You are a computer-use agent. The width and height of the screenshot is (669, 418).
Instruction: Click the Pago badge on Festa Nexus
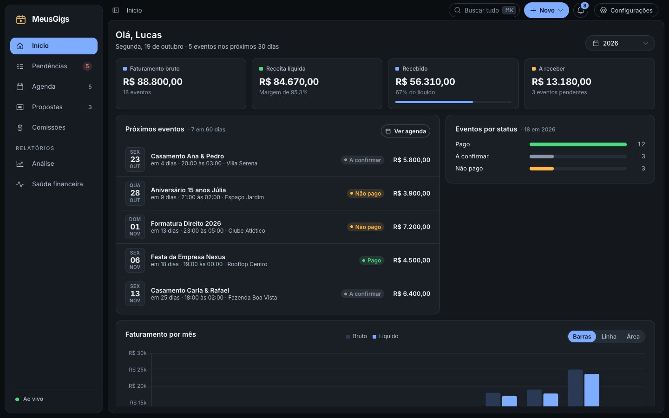[x=372, y=261]
